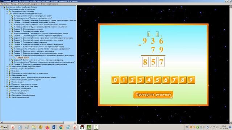
Task: Click digit tile 5
Action: click(x=157, y=80)
